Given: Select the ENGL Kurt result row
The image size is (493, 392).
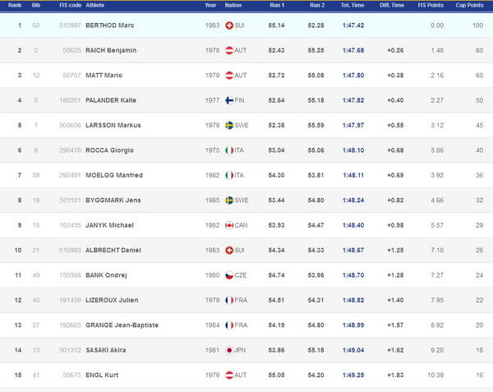Looking at the screenshot, I should pos(246,375).
